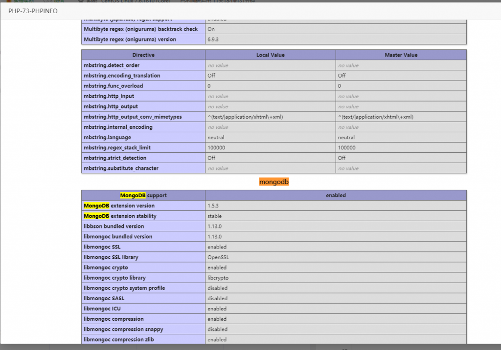The image size is (501, 350).
Task: Click the libmongoc SASL disabled value
Action: point(217,298)
